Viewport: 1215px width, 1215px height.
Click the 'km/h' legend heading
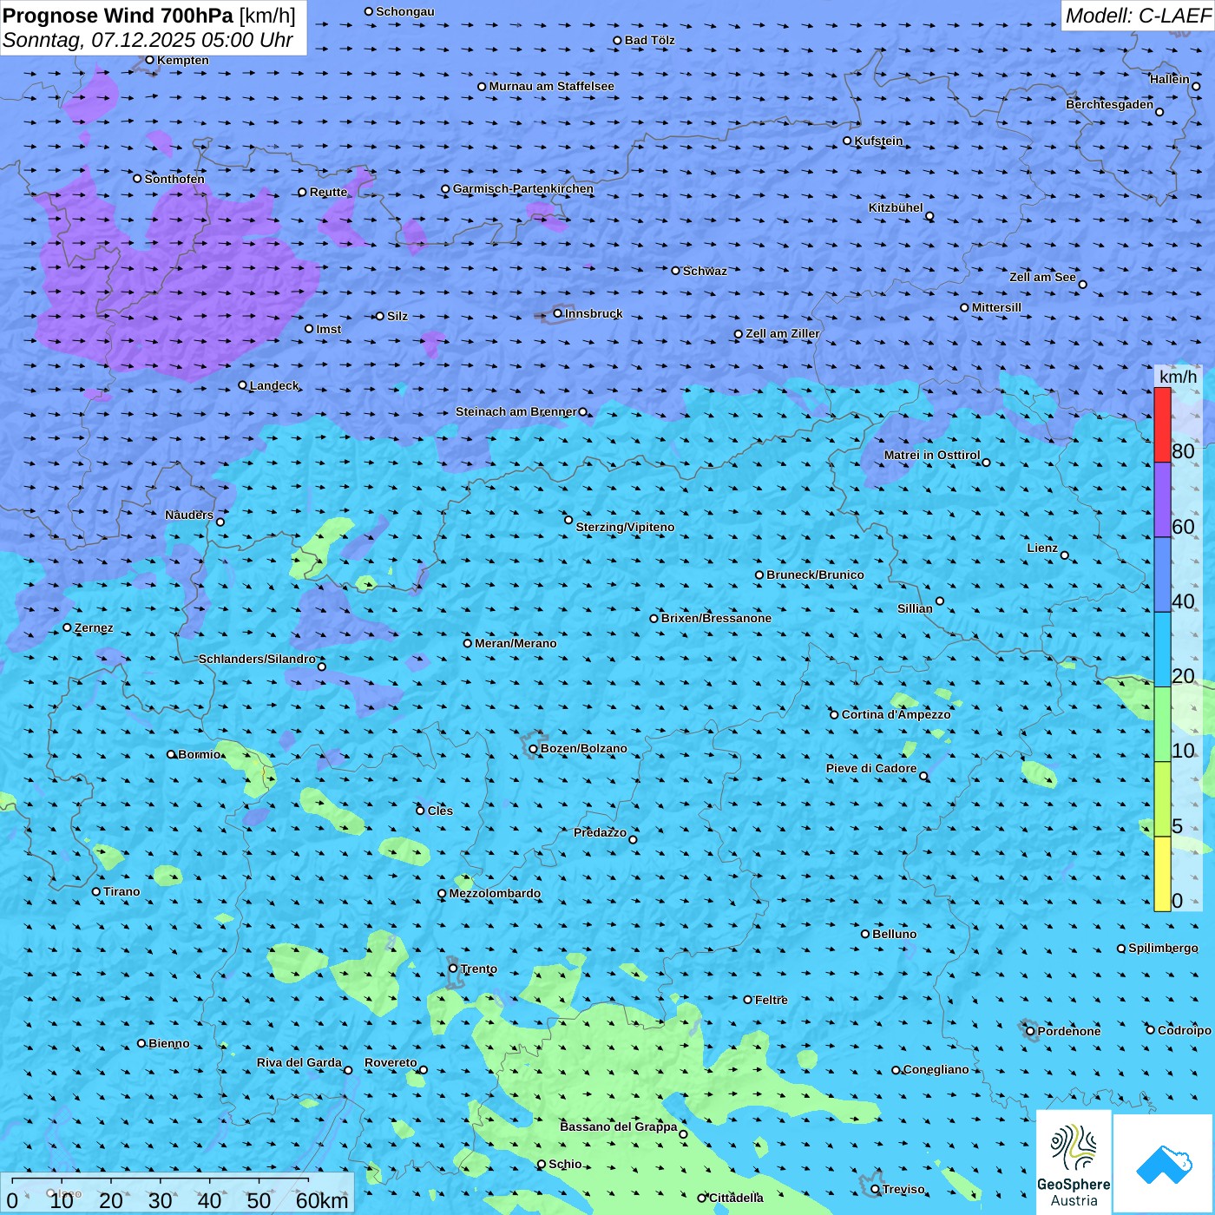tap(1178, 377)
